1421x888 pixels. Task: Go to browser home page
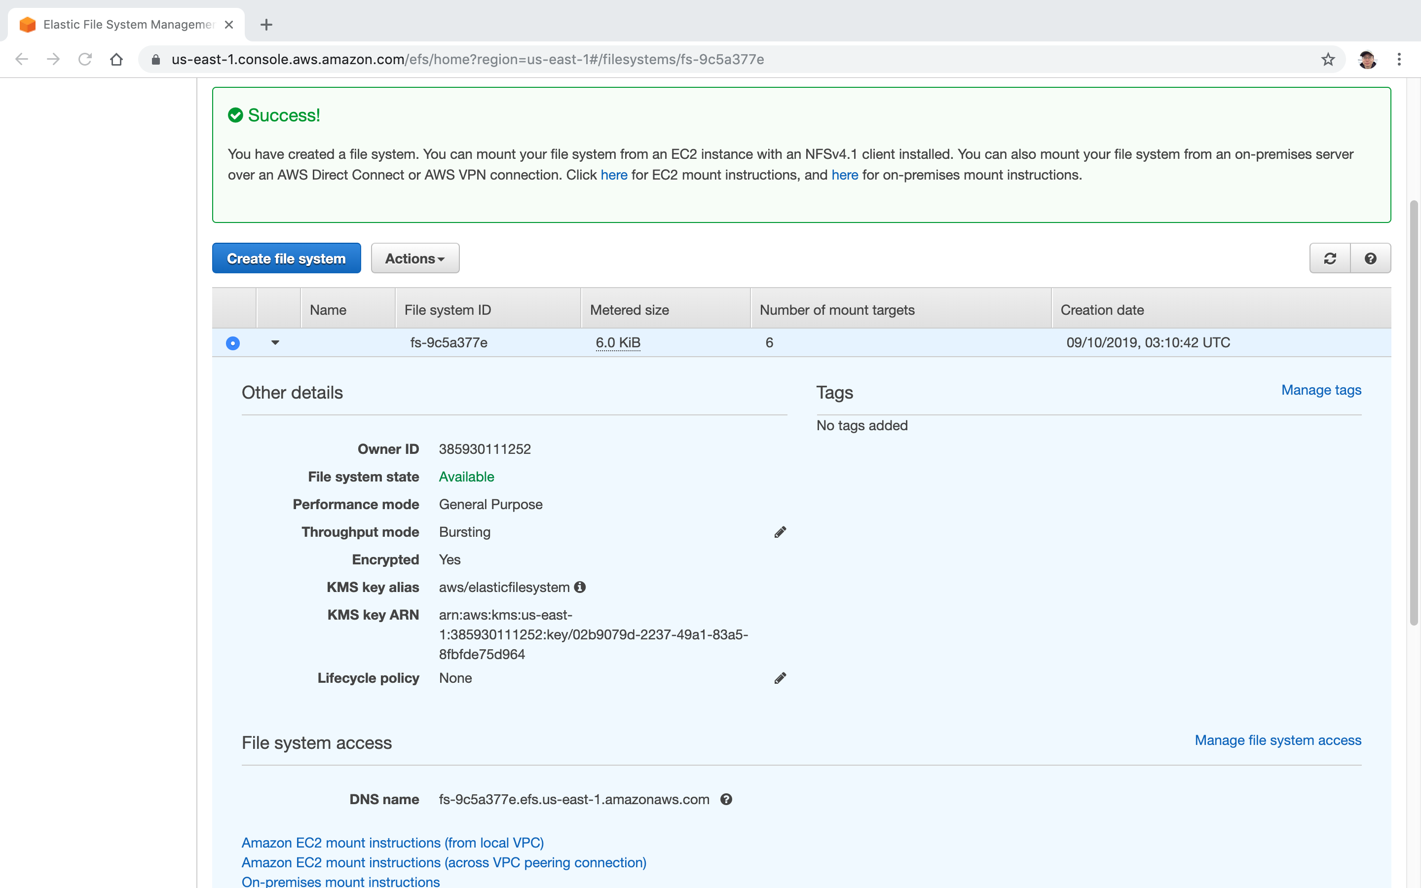tap(116, 59)
